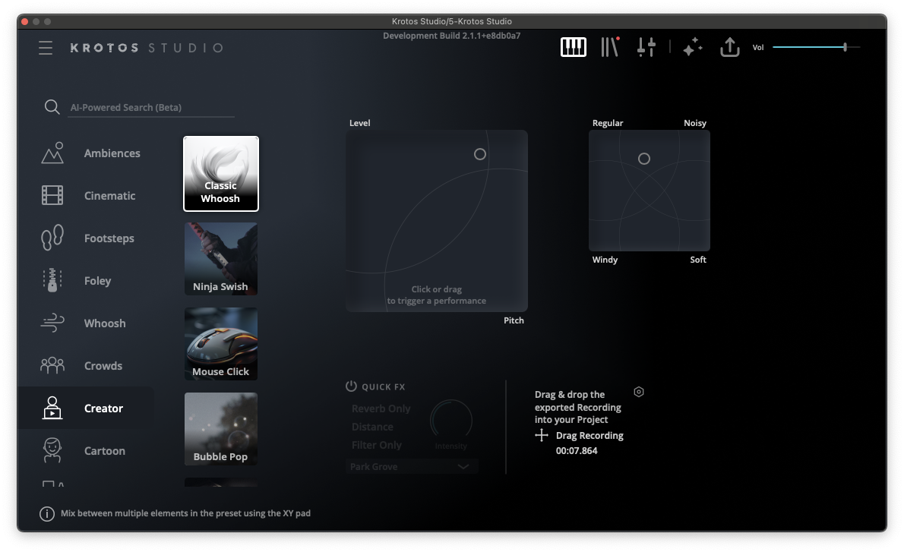The height and width of the screenshot is (552, 904).
Task: Click the Drag Recording button
Action: tap(589, 436)
